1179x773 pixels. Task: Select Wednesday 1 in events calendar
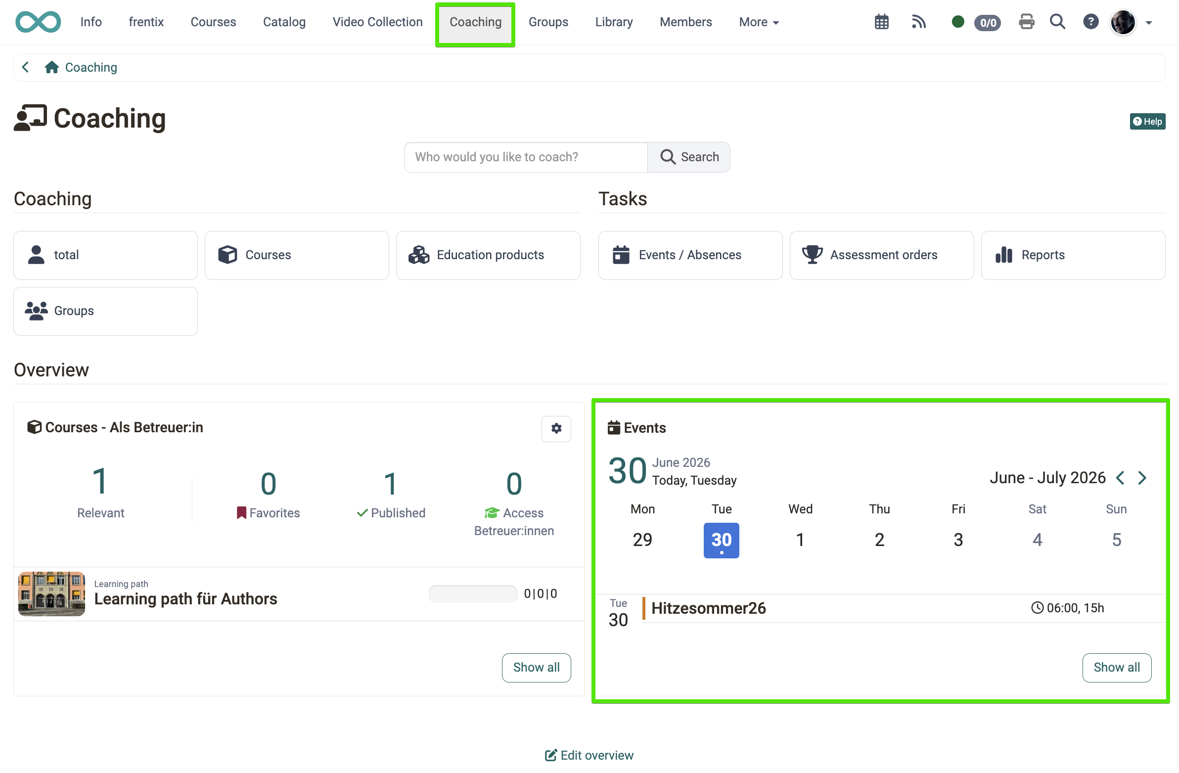[x=800, y=540]
